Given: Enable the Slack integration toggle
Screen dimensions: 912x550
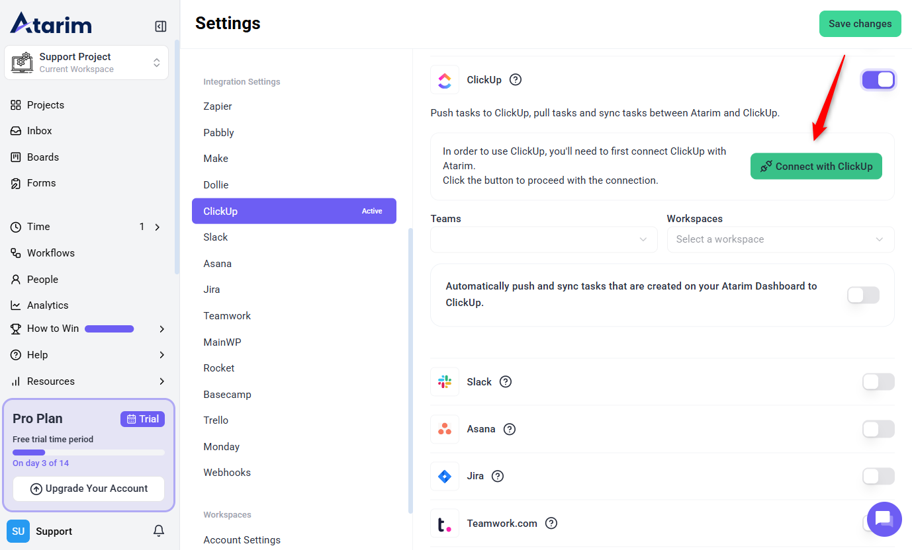Looking at the screenshot, I should point(878,382).
